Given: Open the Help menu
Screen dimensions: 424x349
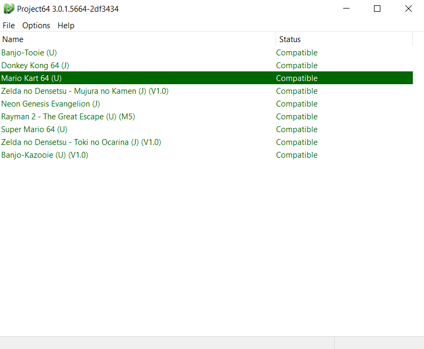Looking at the screenshot, I should tap(66, 26).
